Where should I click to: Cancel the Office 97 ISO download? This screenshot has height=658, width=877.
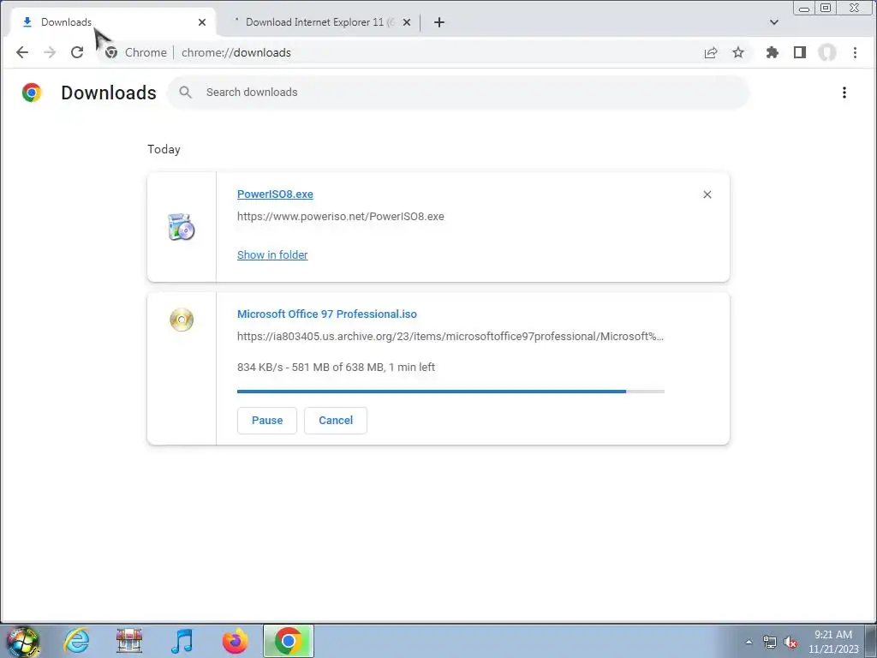click(x=336, y=421)
